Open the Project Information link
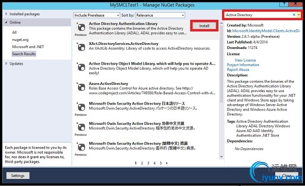 (x=243, y=65)
